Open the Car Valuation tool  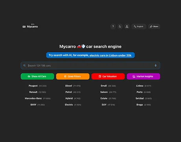pyautogui.click(x=108, y=77)
